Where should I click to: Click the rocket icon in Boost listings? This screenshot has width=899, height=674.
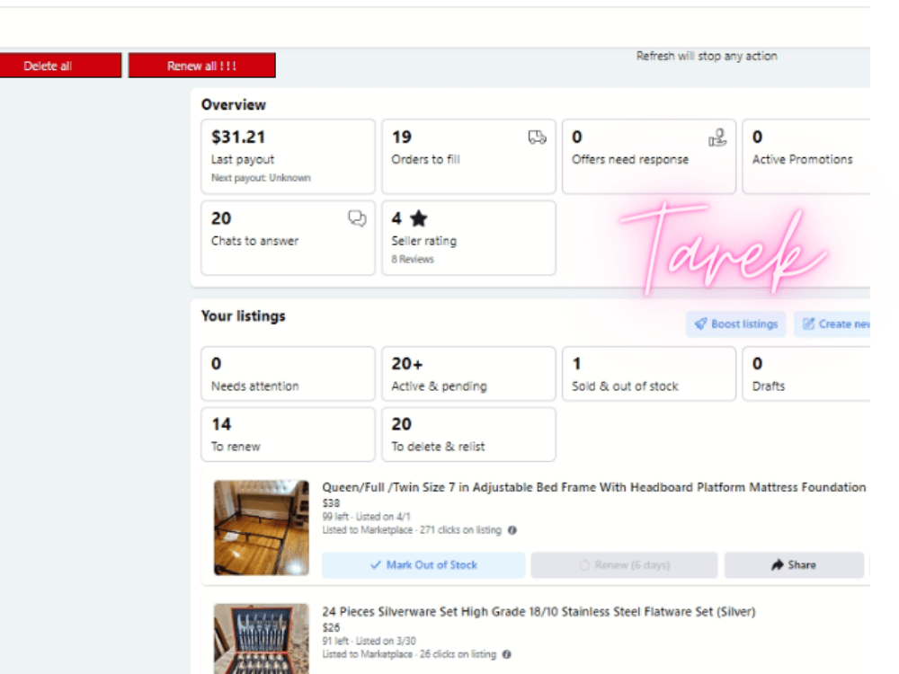700,324
